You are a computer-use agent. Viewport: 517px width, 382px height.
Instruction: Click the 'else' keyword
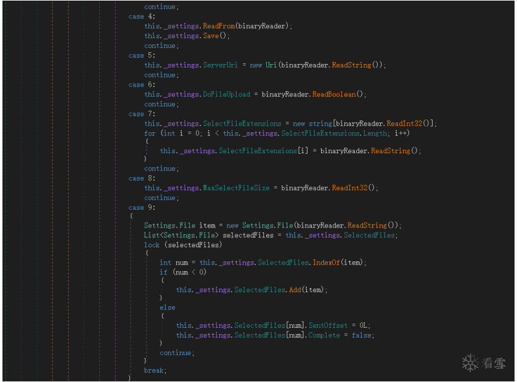168,308
